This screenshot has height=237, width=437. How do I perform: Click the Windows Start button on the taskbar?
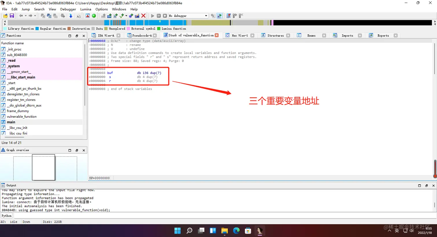click(177, 231)
